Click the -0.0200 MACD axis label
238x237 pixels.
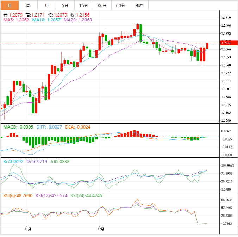click(226, 155)
